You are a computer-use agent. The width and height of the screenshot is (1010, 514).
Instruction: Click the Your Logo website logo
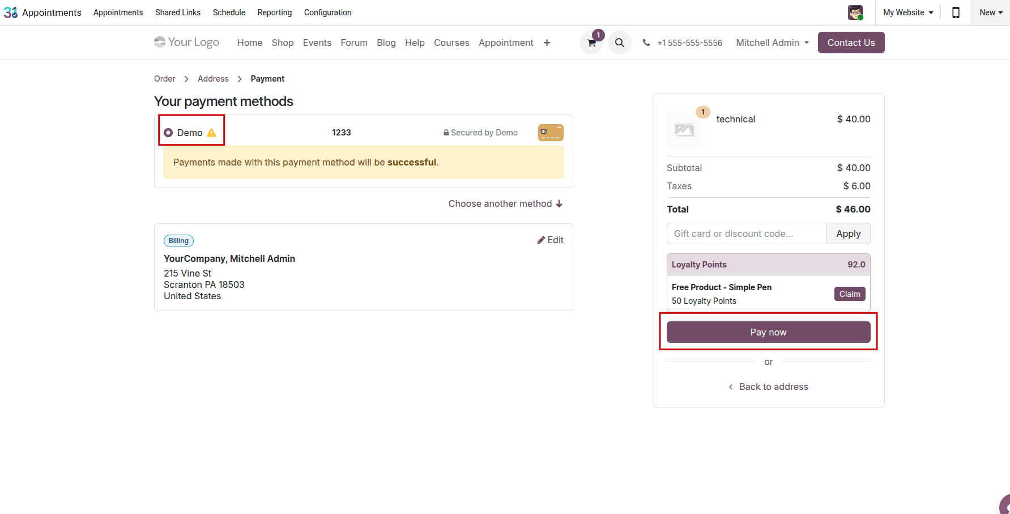click(x=186, y=43)
